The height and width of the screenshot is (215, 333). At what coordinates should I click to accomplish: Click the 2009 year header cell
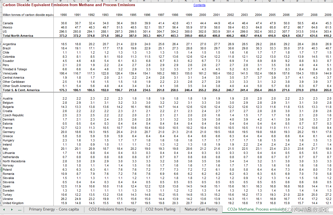[328, 15]
